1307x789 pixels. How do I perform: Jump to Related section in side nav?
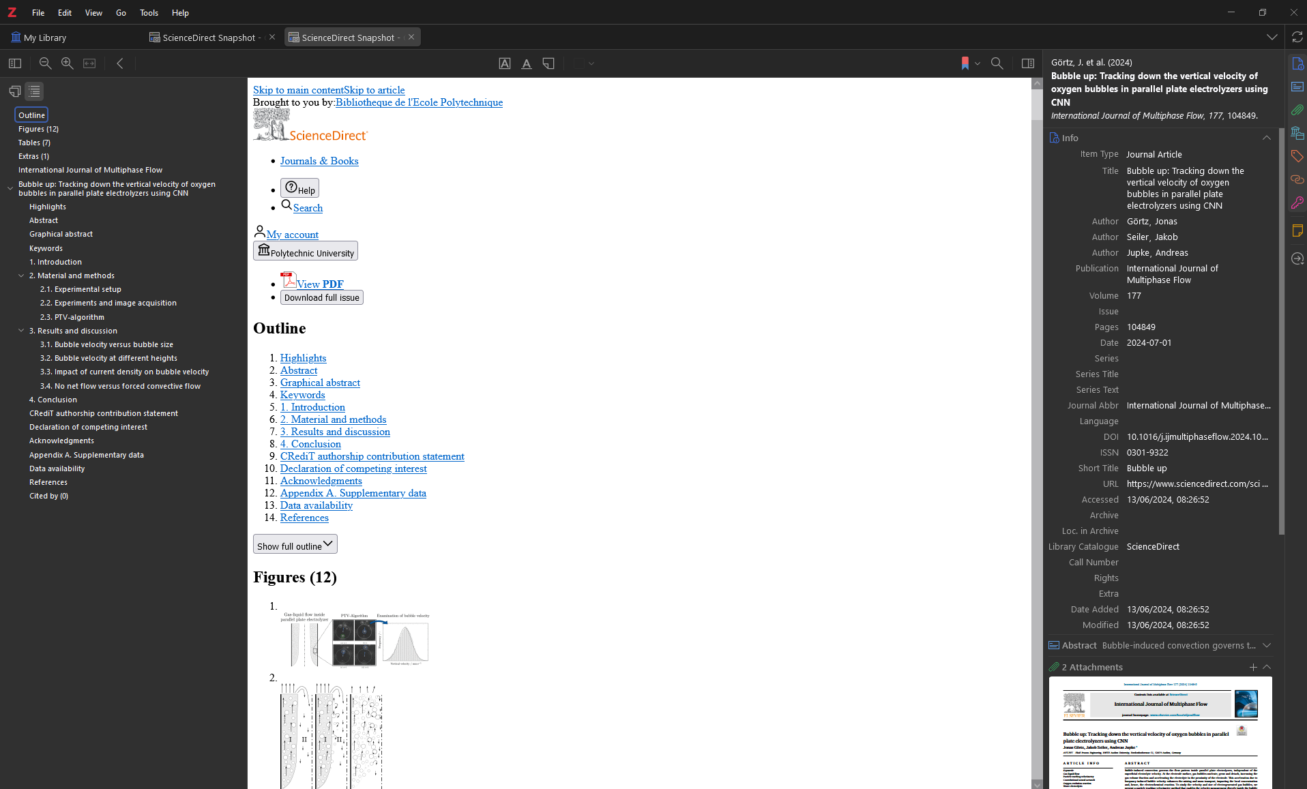(1297, 179)
